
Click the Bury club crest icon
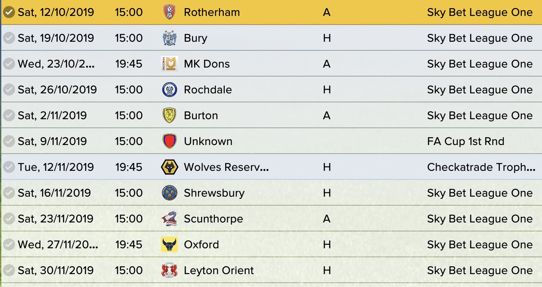[170, 38]
